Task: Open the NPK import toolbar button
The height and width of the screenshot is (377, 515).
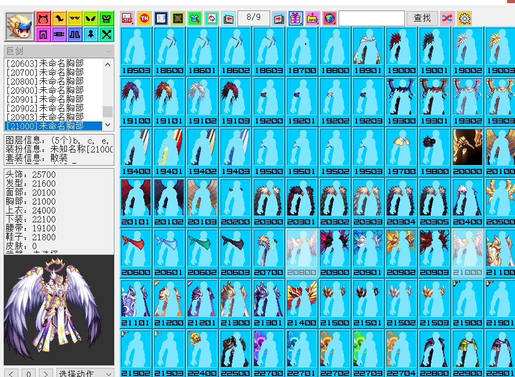Action: point(313,18)
